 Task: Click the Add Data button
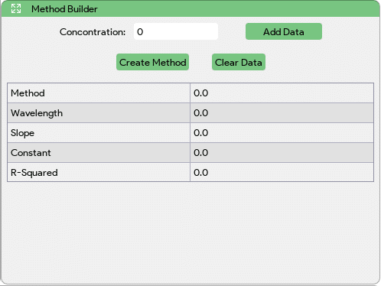(284, 31)
